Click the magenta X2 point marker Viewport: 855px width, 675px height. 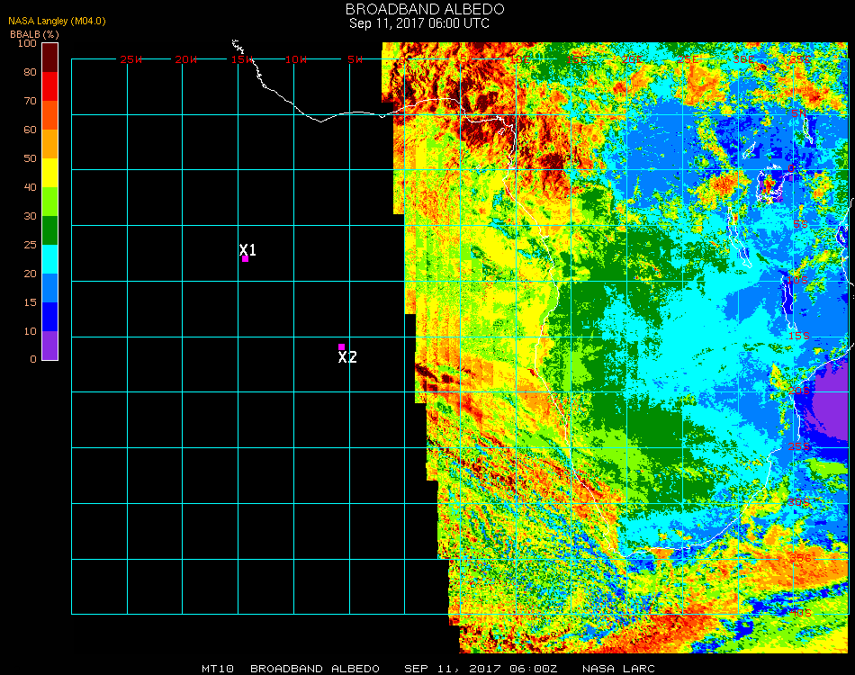click(x=341, y=346)
